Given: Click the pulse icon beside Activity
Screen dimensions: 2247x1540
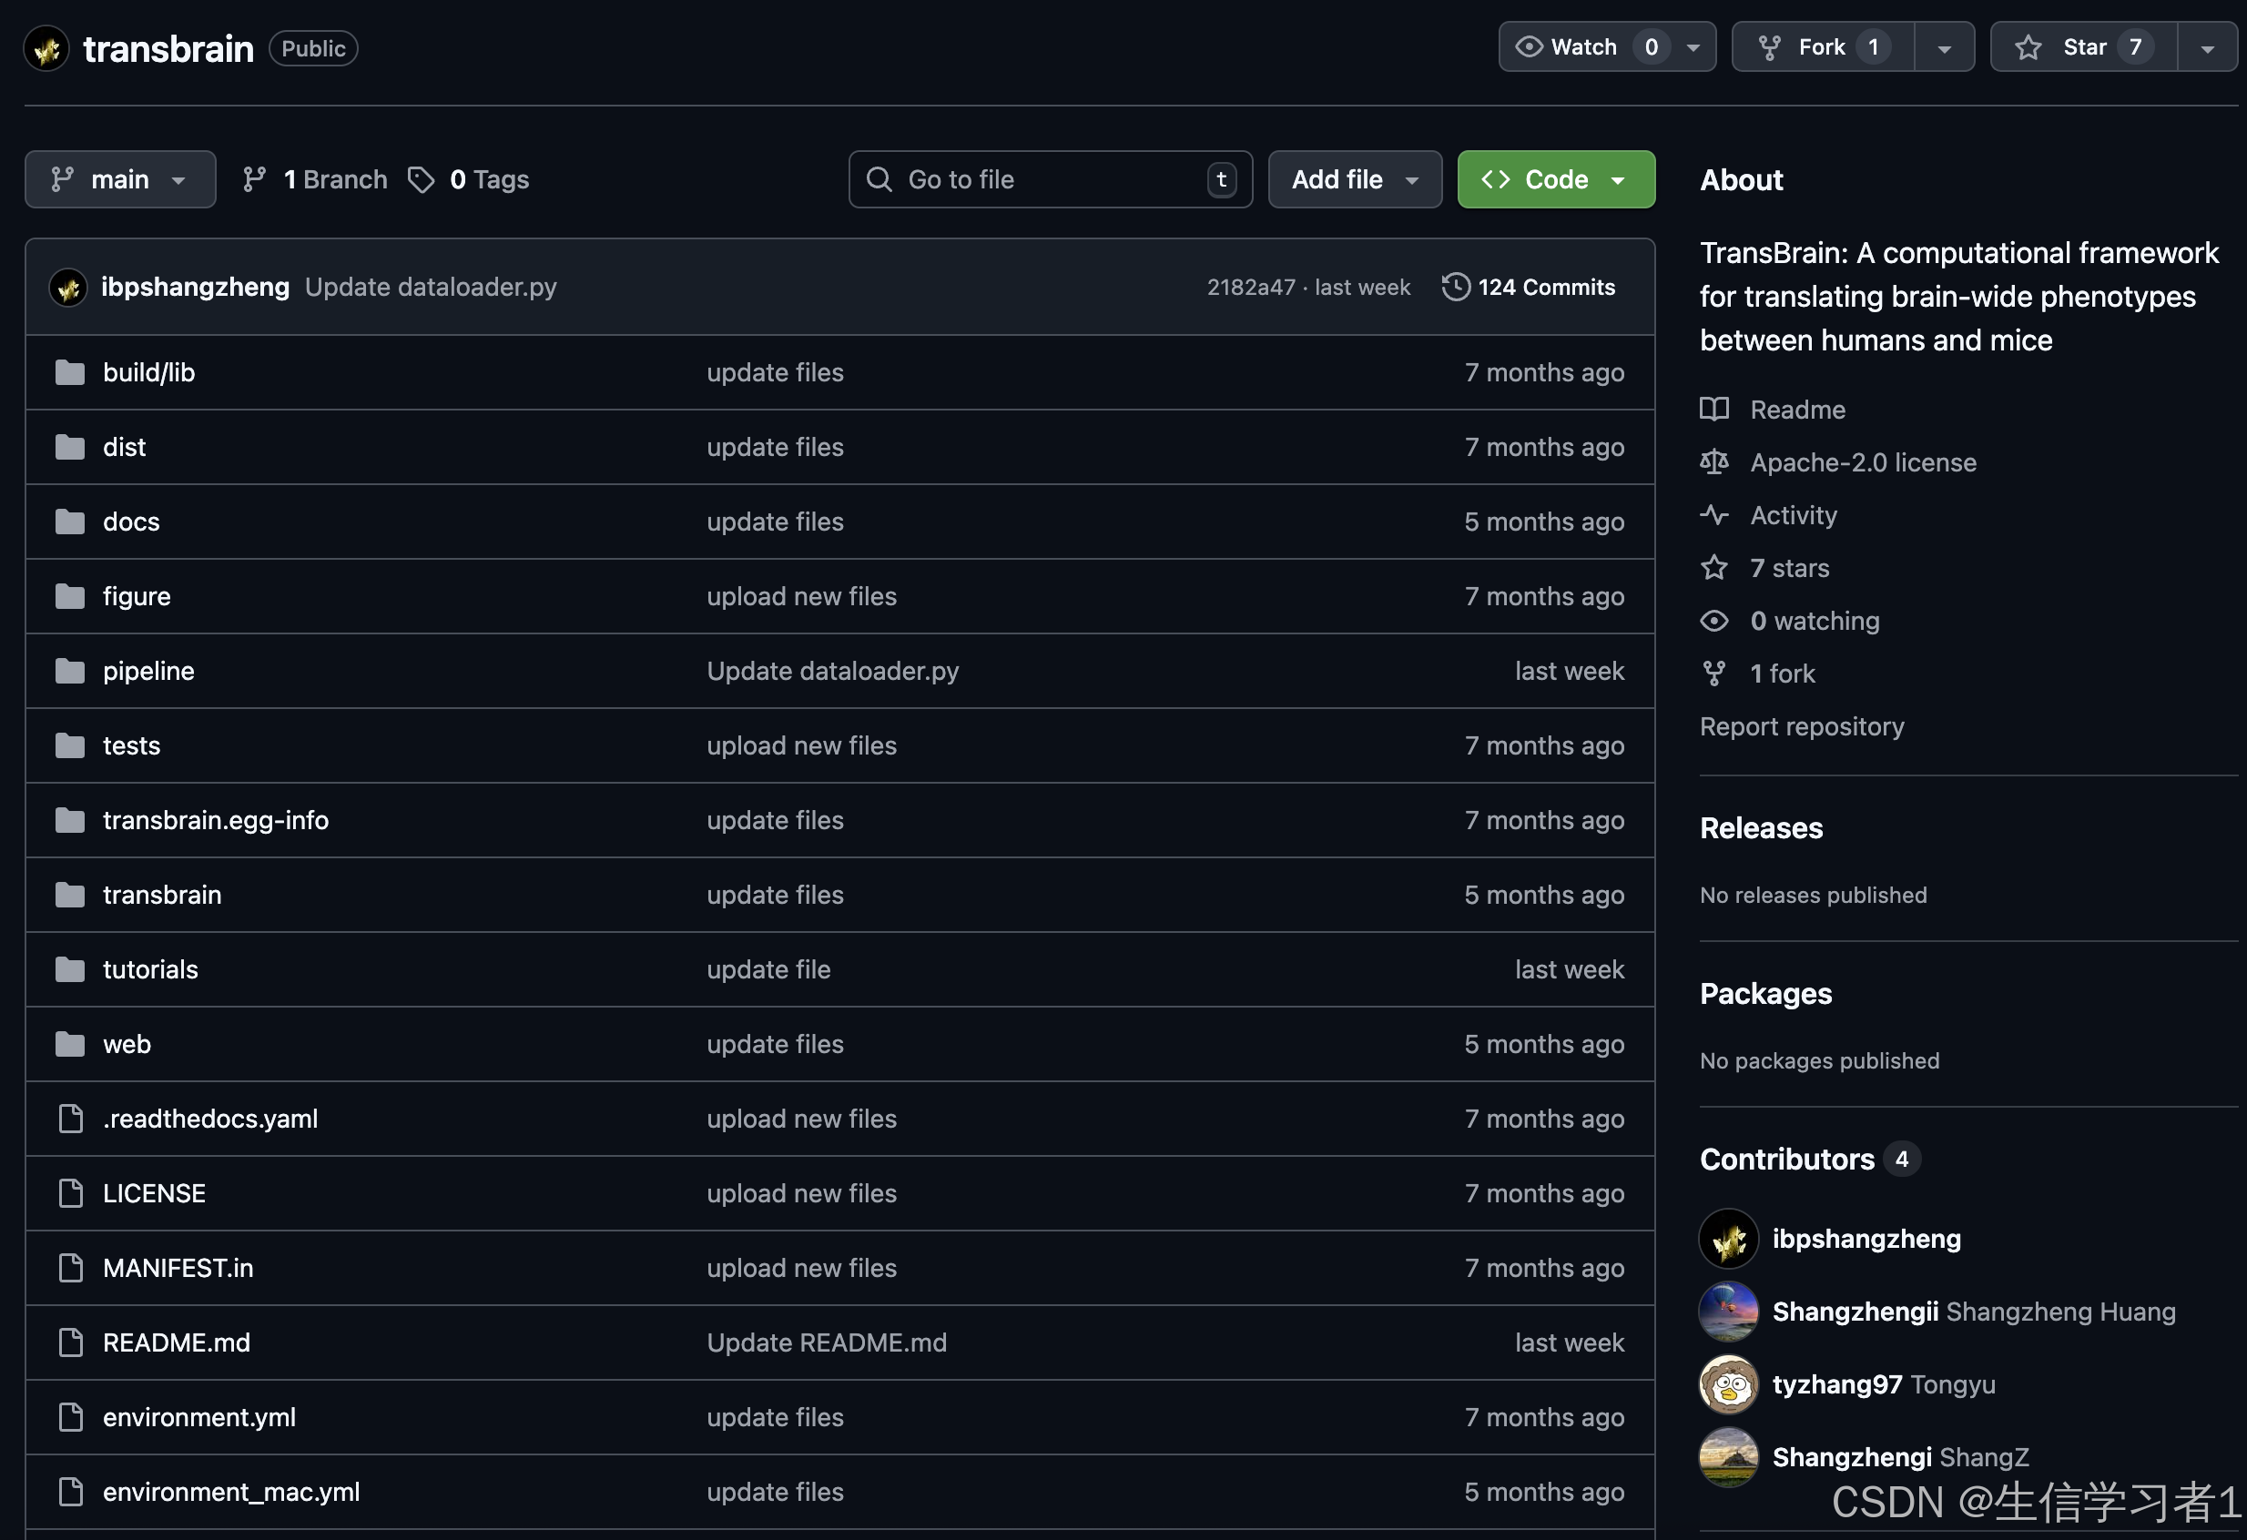Looking at the screenshot, I should point(1714,515).
